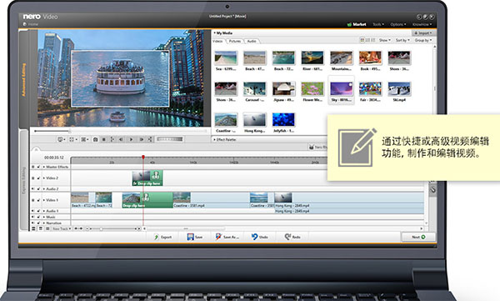Toggle enable checkmark on Narration track
This screenshot has width=500, height=301.
point(38,223)
